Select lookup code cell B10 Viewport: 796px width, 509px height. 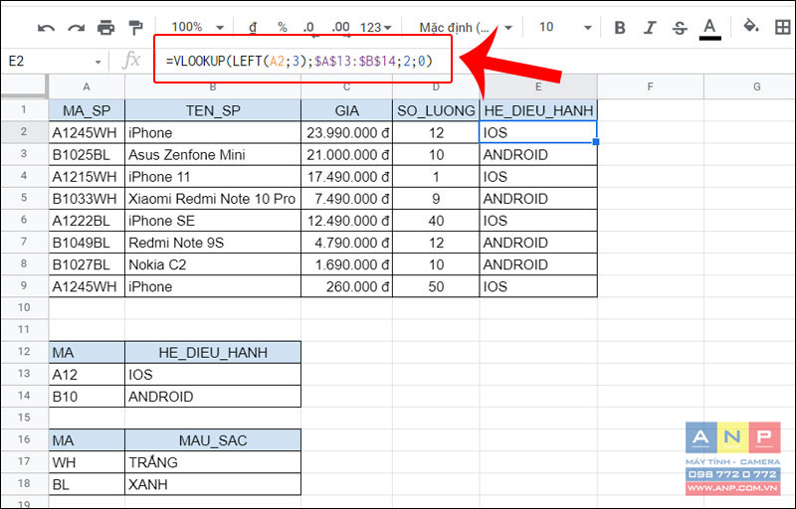(87, 396)
